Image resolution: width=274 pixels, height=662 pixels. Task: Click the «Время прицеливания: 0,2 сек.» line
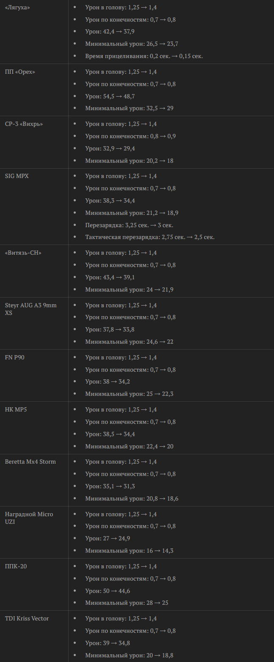(144, 56)
